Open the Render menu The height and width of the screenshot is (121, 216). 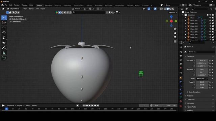pos(17,5)
